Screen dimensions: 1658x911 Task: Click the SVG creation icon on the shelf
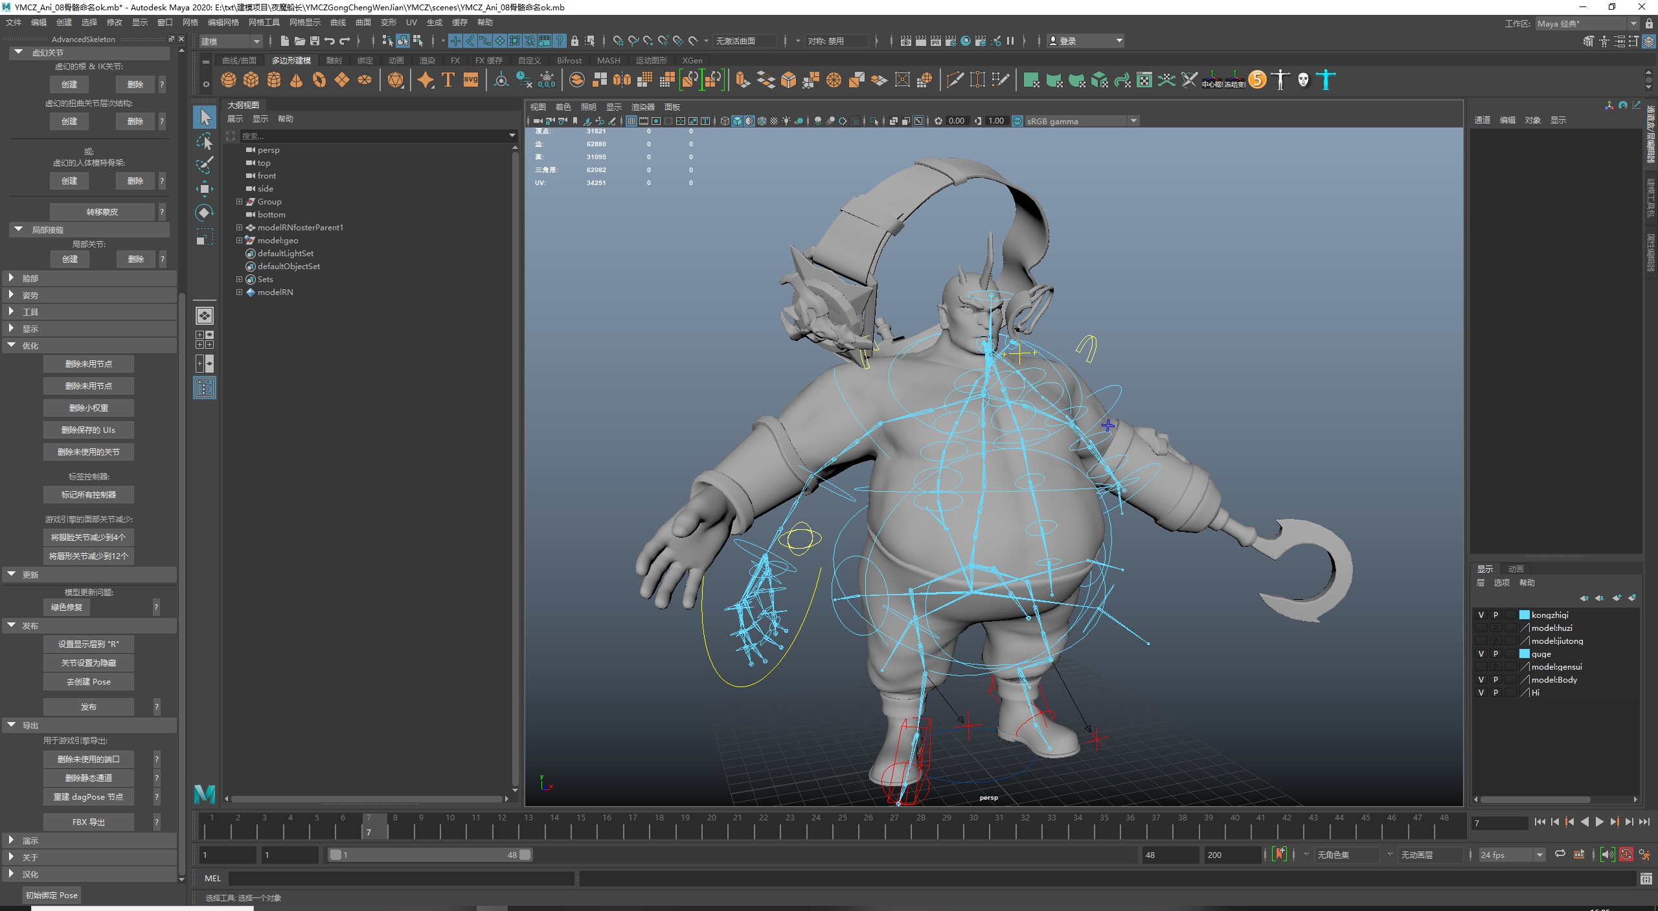[x=470, y=80]
